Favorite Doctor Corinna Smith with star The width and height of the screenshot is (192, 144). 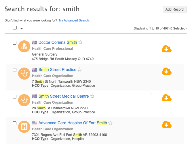[81, 43]
